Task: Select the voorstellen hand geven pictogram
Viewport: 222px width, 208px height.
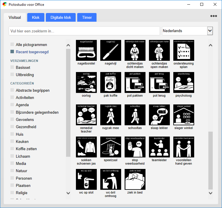Action: tap(184, 147)
